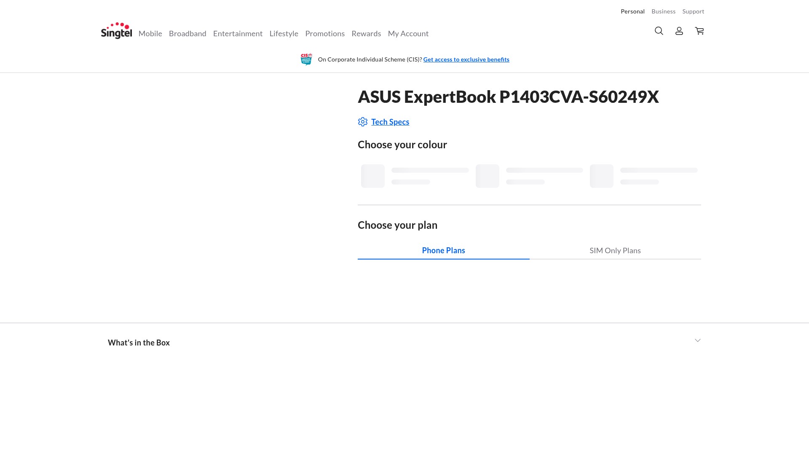Open the Tech Specs link

click(390, 122)
